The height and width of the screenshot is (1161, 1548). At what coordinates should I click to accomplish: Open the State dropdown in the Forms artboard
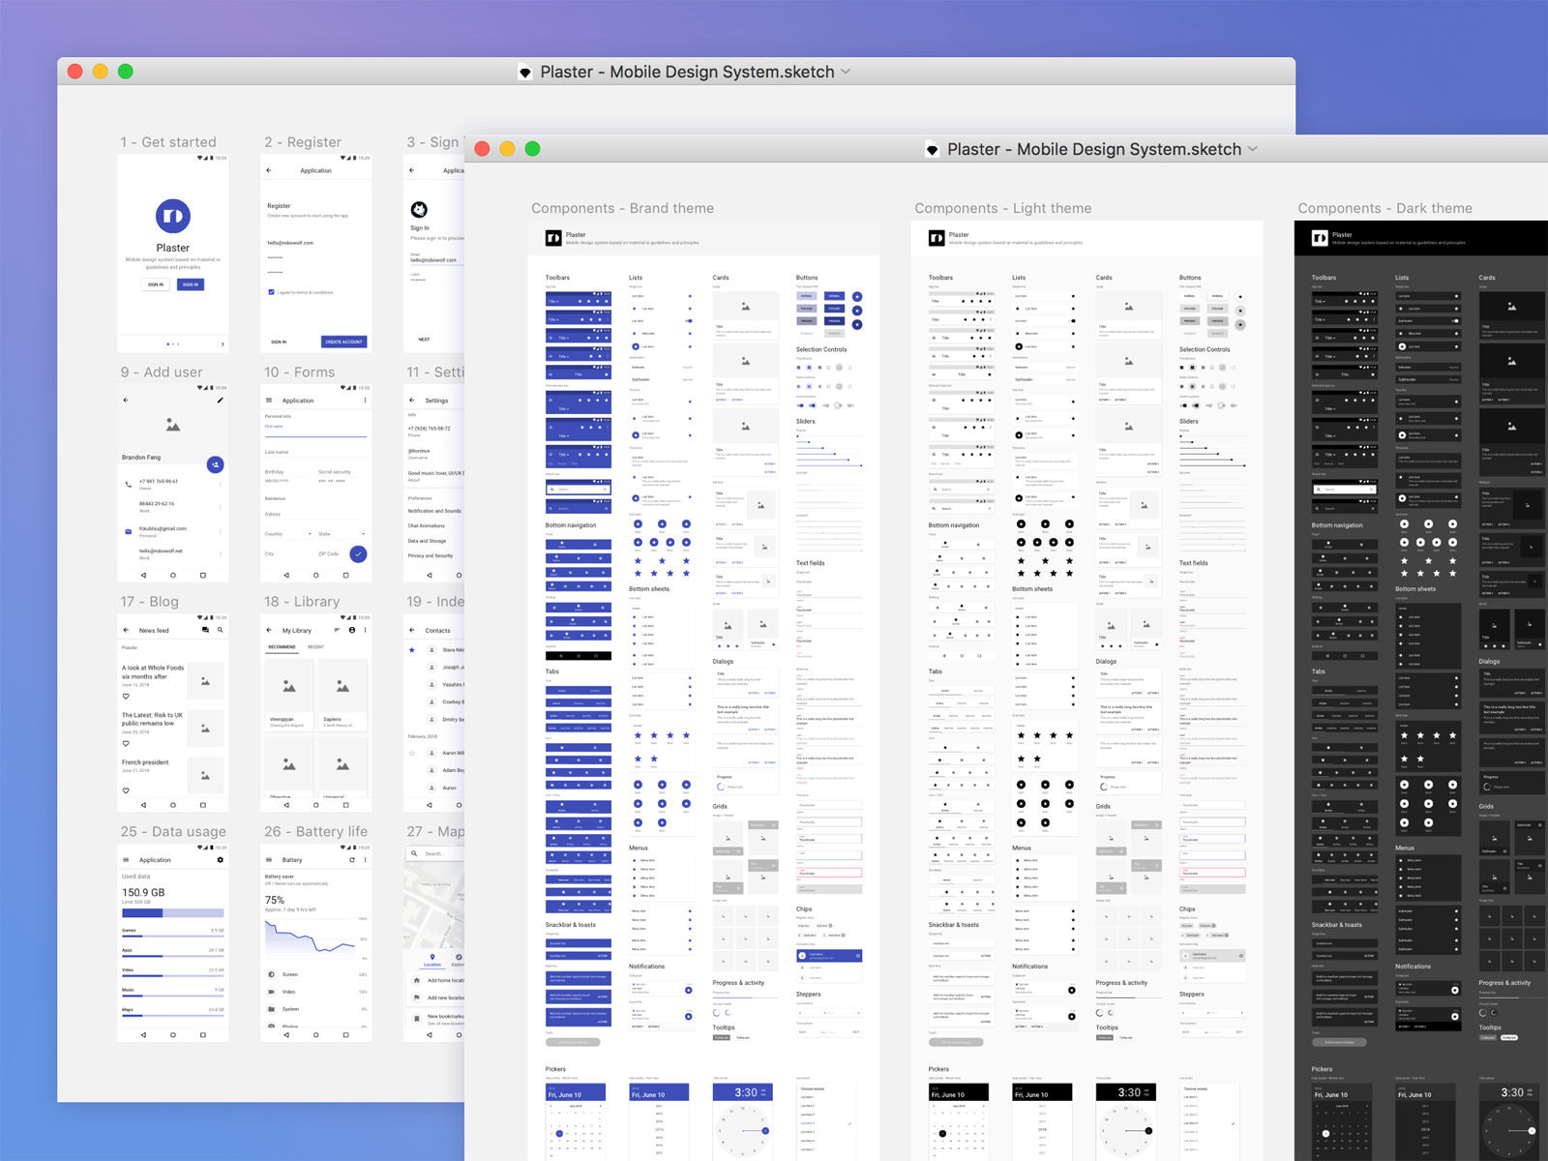click(x=364, y=534)
